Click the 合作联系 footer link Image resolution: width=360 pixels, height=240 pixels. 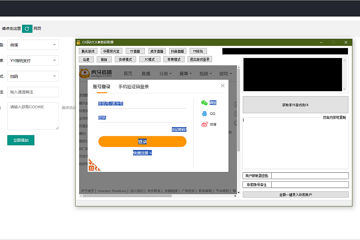click(x=154, y=191)
